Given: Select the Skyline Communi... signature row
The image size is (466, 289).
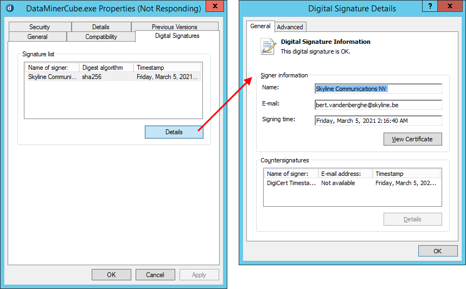Looking at the screenshot, I should [x=113, y=77].
